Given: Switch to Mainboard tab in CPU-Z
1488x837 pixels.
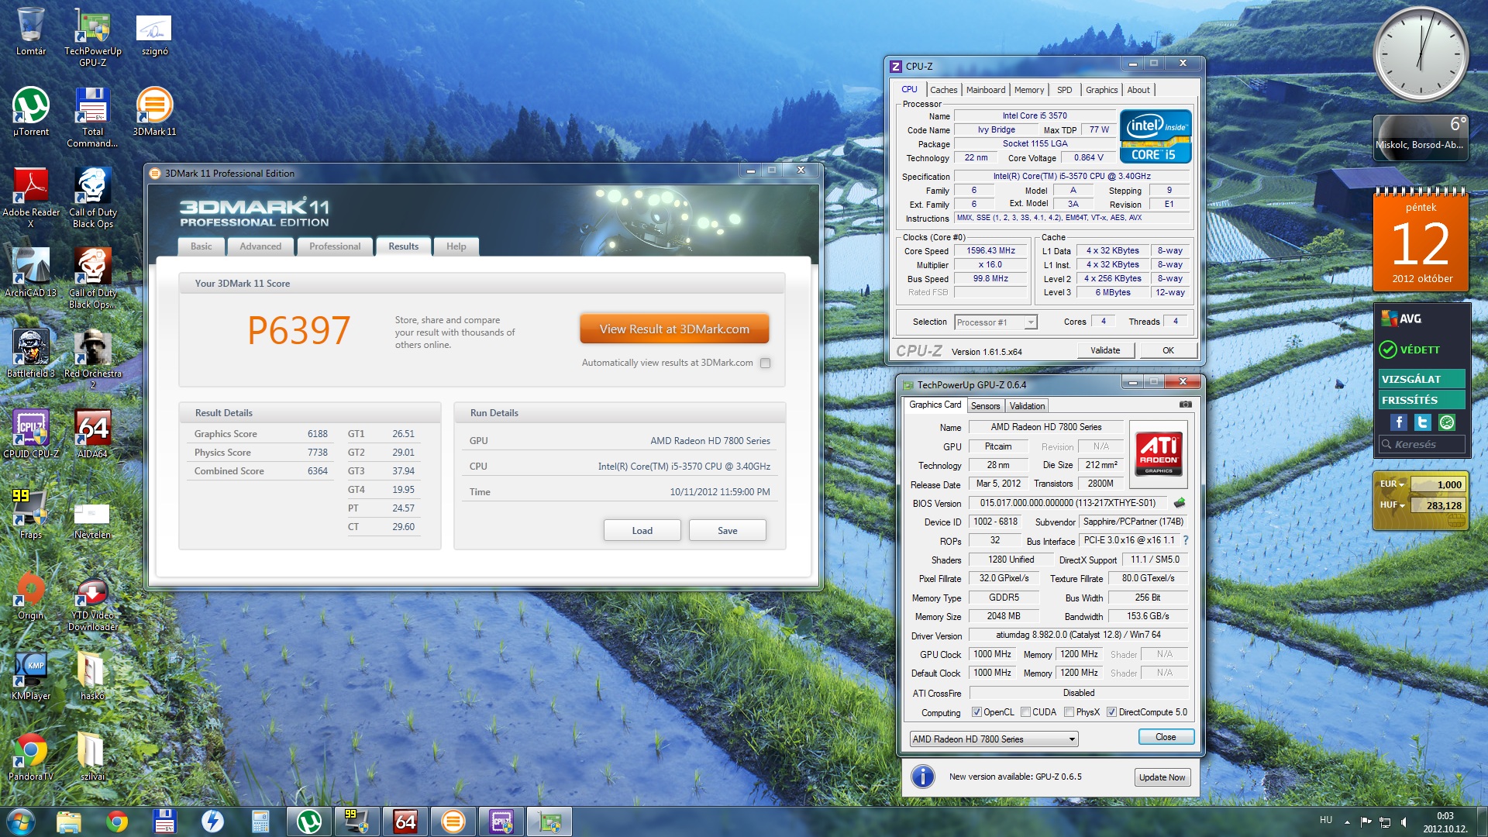Looking at the screenshot, I should pyautogui.click(x=985, y=90).
